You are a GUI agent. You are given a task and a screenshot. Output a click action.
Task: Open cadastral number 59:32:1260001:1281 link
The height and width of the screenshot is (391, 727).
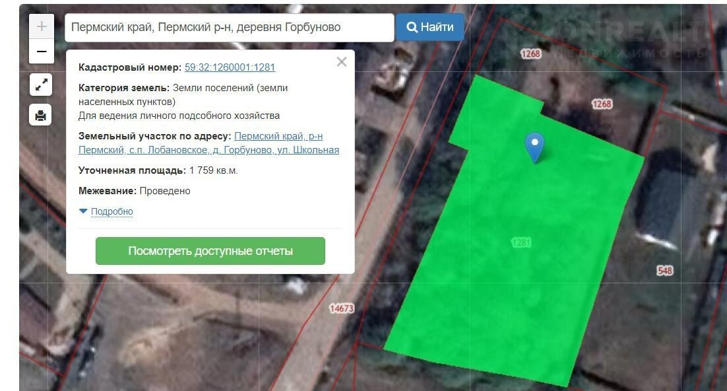[x=230, y=67]
